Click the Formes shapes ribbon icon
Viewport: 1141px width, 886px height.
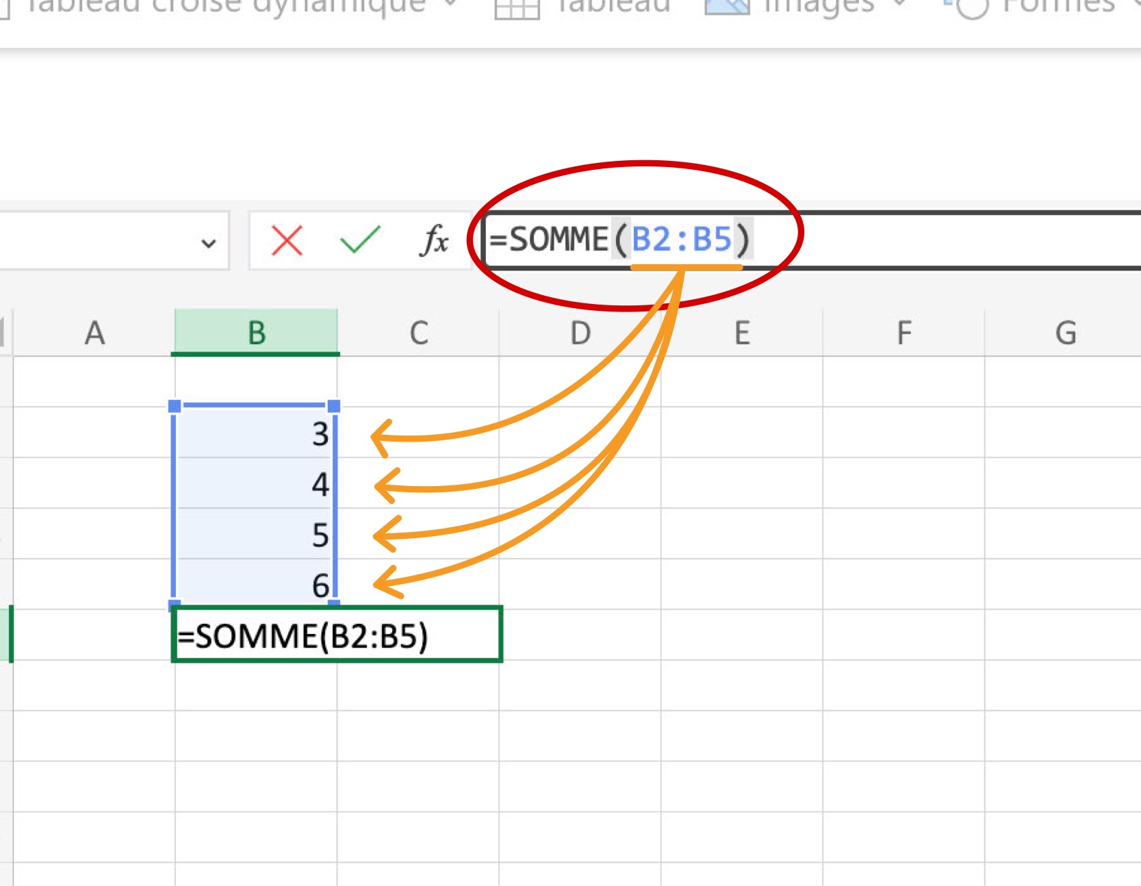[x=966, y=8]
